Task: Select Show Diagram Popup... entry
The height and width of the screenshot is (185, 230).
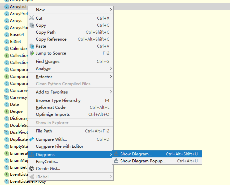Action: click(157, 161)
